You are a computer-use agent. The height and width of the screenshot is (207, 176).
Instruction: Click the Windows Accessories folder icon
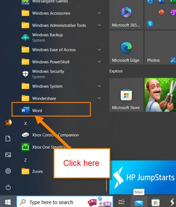click(25, 13)
